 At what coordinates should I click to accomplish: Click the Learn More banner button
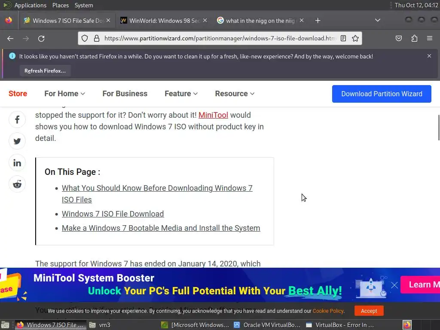(x=420, y=285)
